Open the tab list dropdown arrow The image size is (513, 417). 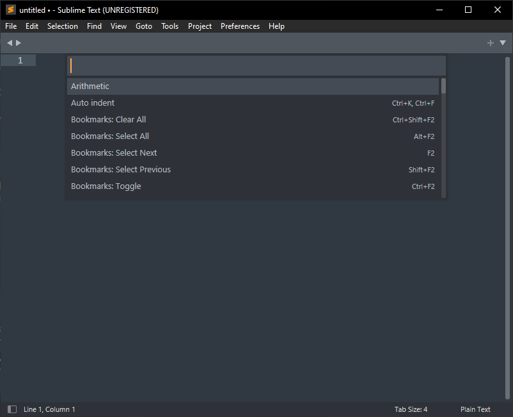[x=503, y=42]
